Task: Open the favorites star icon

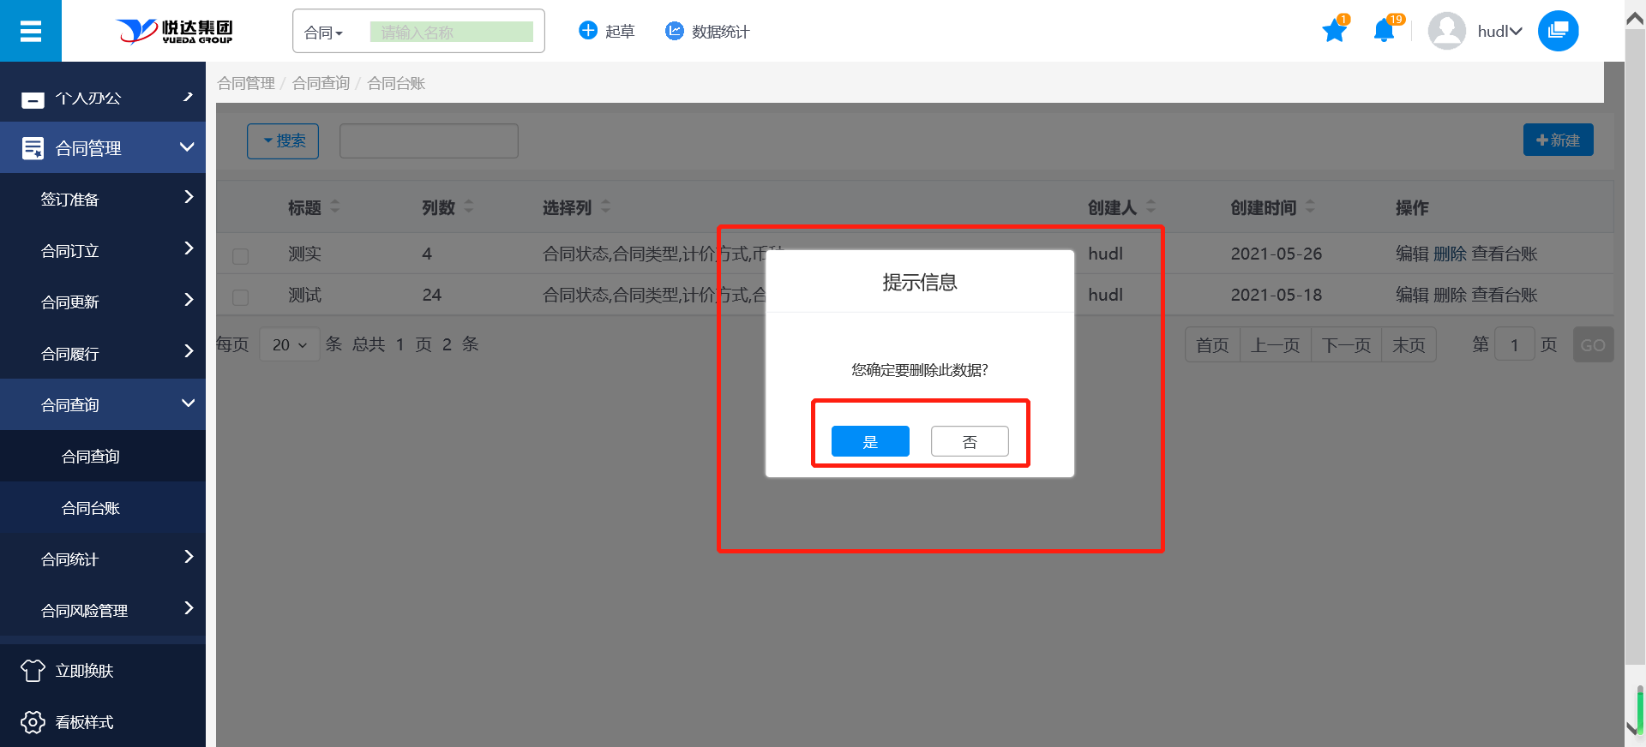Action: (x=1334, y=32)
